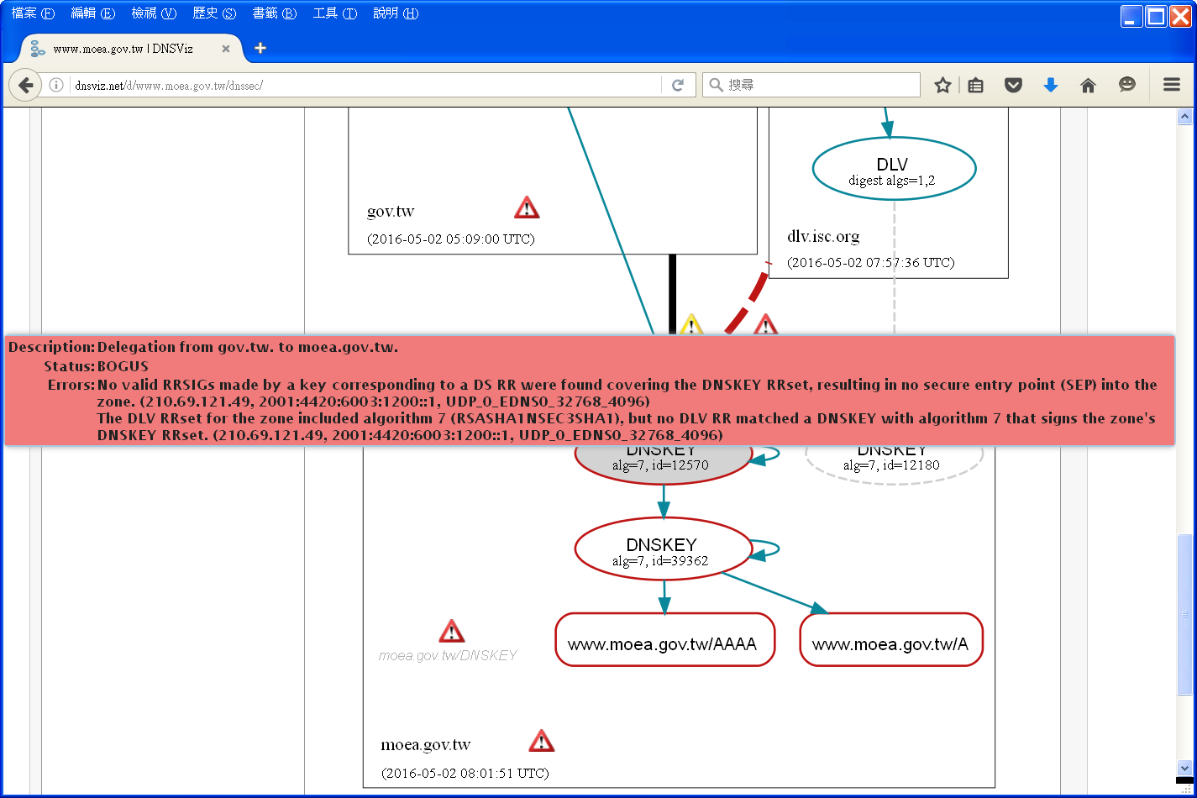Open the 檔案 (F) menu
Image resolution: width=1197 pixels, height=798 pixels.
(x=33, y=13)
